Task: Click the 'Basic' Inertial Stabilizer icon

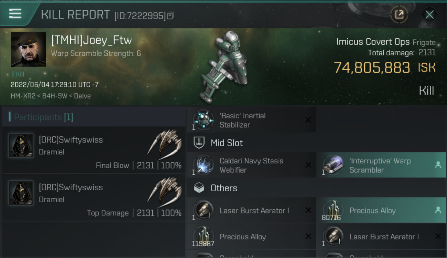Action: click(x=204, y=120)
